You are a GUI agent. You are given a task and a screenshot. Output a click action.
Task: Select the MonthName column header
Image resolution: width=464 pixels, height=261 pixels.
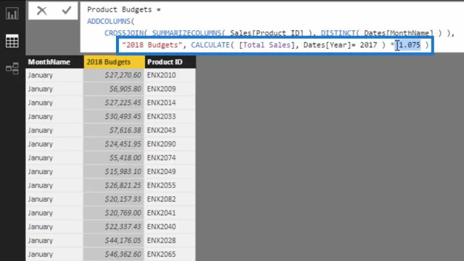click(x=55, y=62)
